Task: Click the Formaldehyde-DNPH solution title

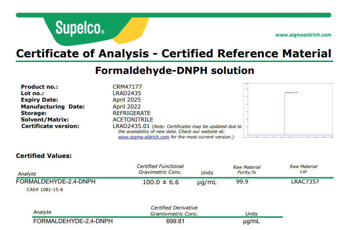Action: pyautogui.click(x=175, y=71)
